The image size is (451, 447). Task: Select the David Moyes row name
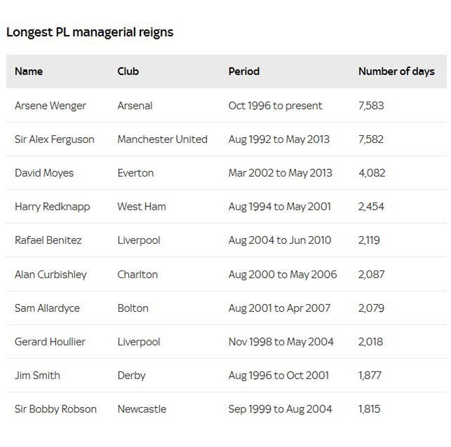(44, 173)
